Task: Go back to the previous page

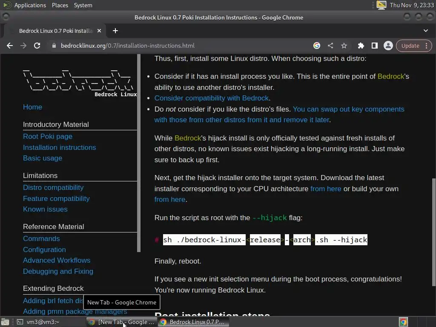Action: click(10, 46)
